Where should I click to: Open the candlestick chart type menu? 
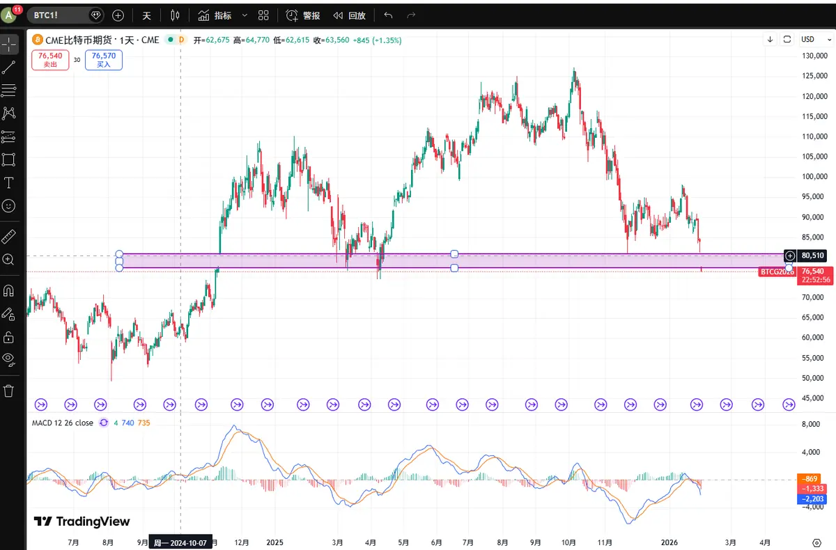coord(175,15)
